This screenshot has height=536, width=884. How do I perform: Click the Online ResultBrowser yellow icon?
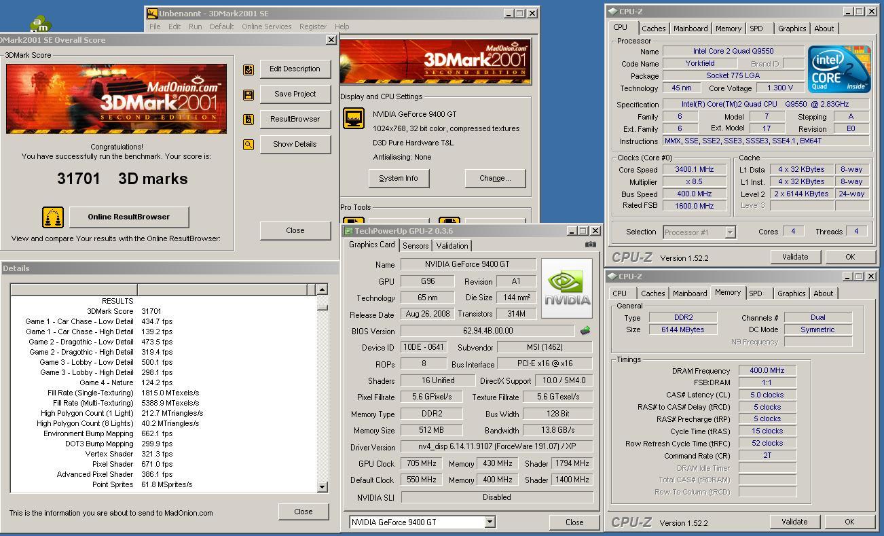pyautogui.click(x=53, y=217)
